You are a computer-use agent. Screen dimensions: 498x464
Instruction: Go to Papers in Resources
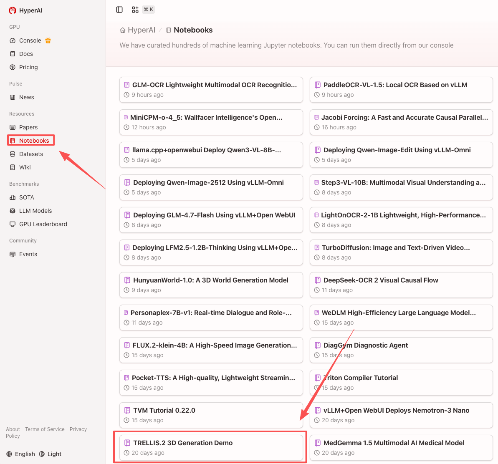tap(28, 127)
